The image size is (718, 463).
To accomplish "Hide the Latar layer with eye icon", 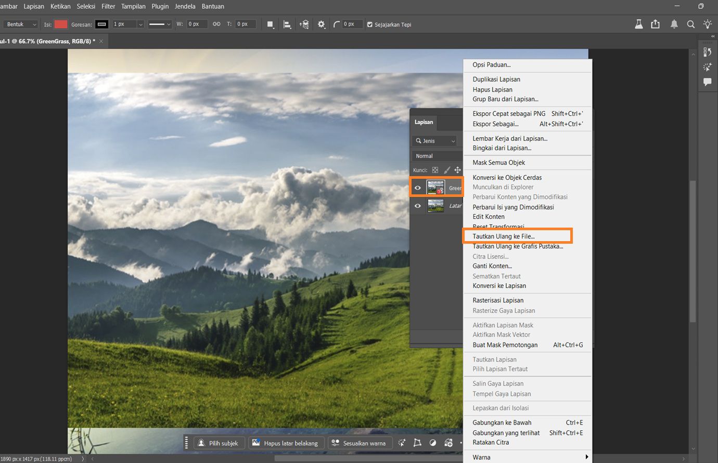I will [418, 206].
